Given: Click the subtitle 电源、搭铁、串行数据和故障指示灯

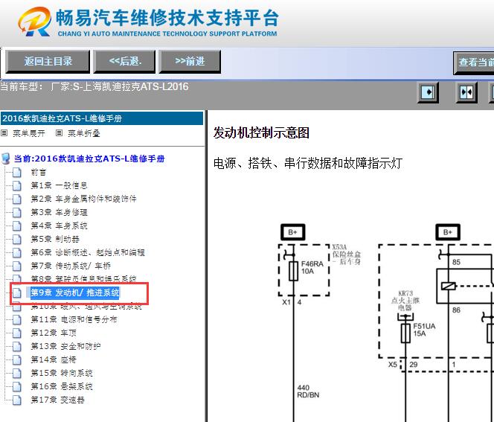Looking at the screenshot, I should tap(308, 163).
